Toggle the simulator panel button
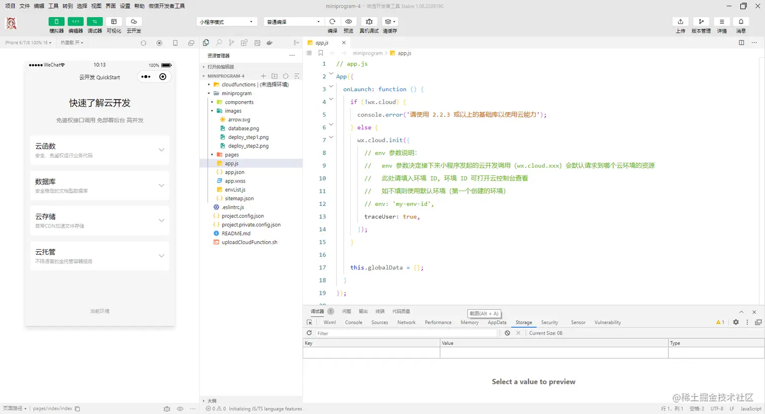Screen dimensions: 765x414 pos(56,22)
